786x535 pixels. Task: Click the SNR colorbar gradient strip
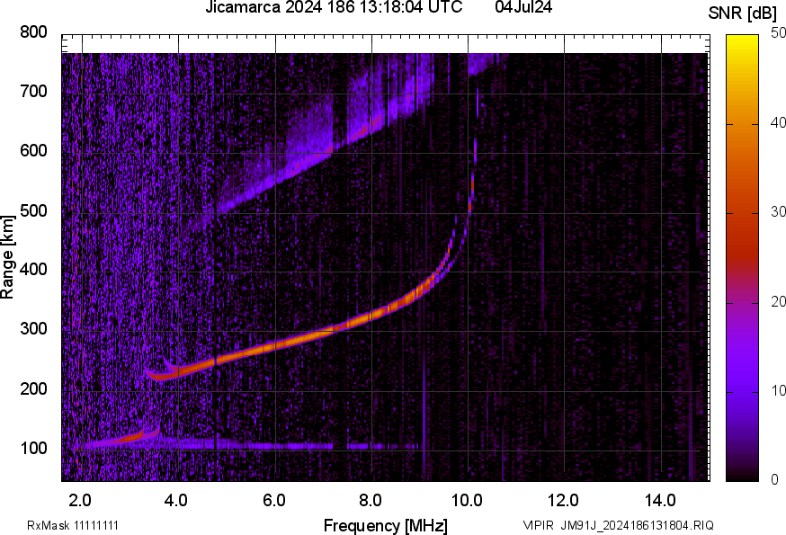(x=743, y=258)
